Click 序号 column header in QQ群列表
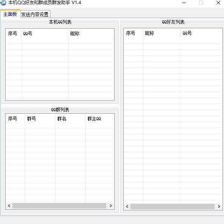The image size is (224, 224). (x=15, y=119)
